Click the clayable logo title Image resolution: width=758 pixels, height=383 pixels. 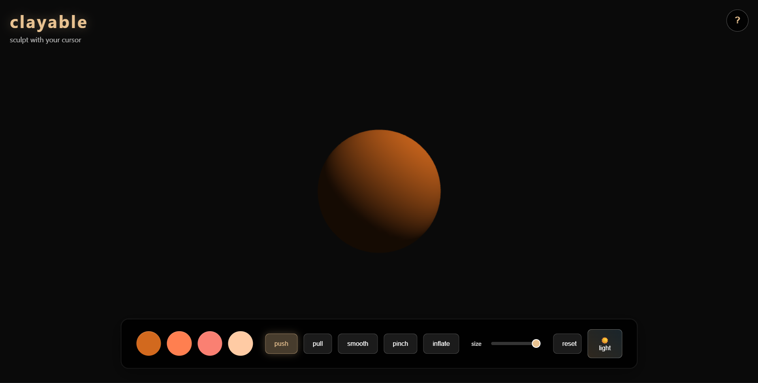pyautogui.click(x=48, y=22)
